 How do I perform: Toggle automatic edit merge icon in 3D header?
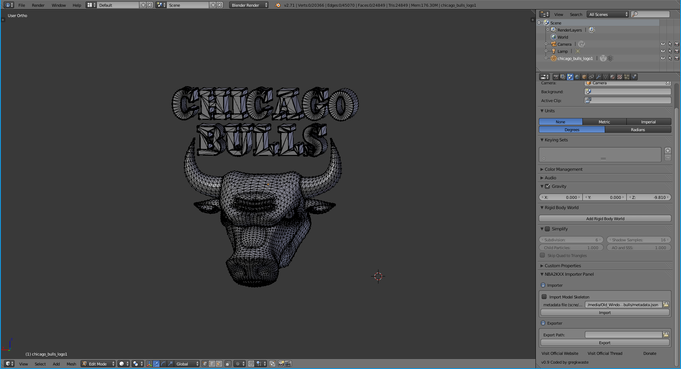[272, 364]
